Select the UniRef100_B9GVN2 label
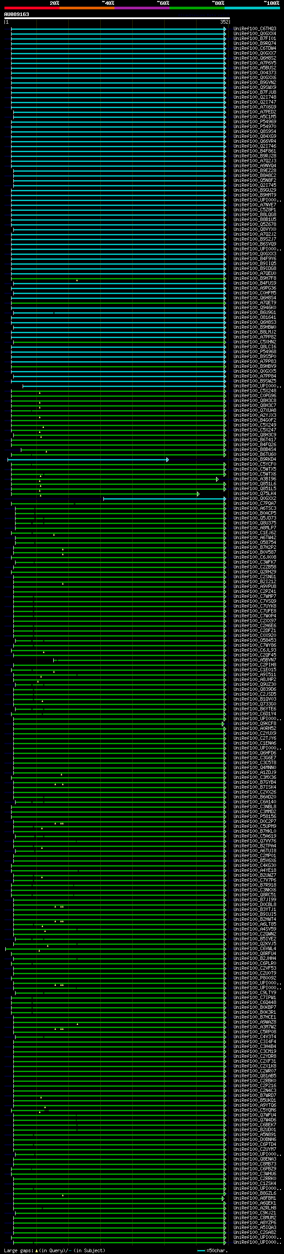The height and width of the screenshot is (1254, 284). (x=255, y=82)
